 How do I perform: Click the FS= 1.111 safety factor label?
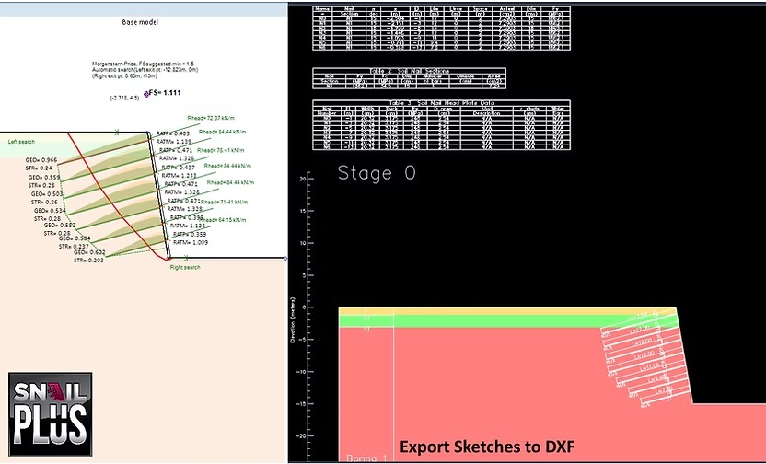(165, 92)
